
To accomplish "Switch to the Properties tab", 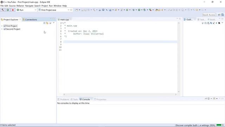I will (x=100, y=99).
